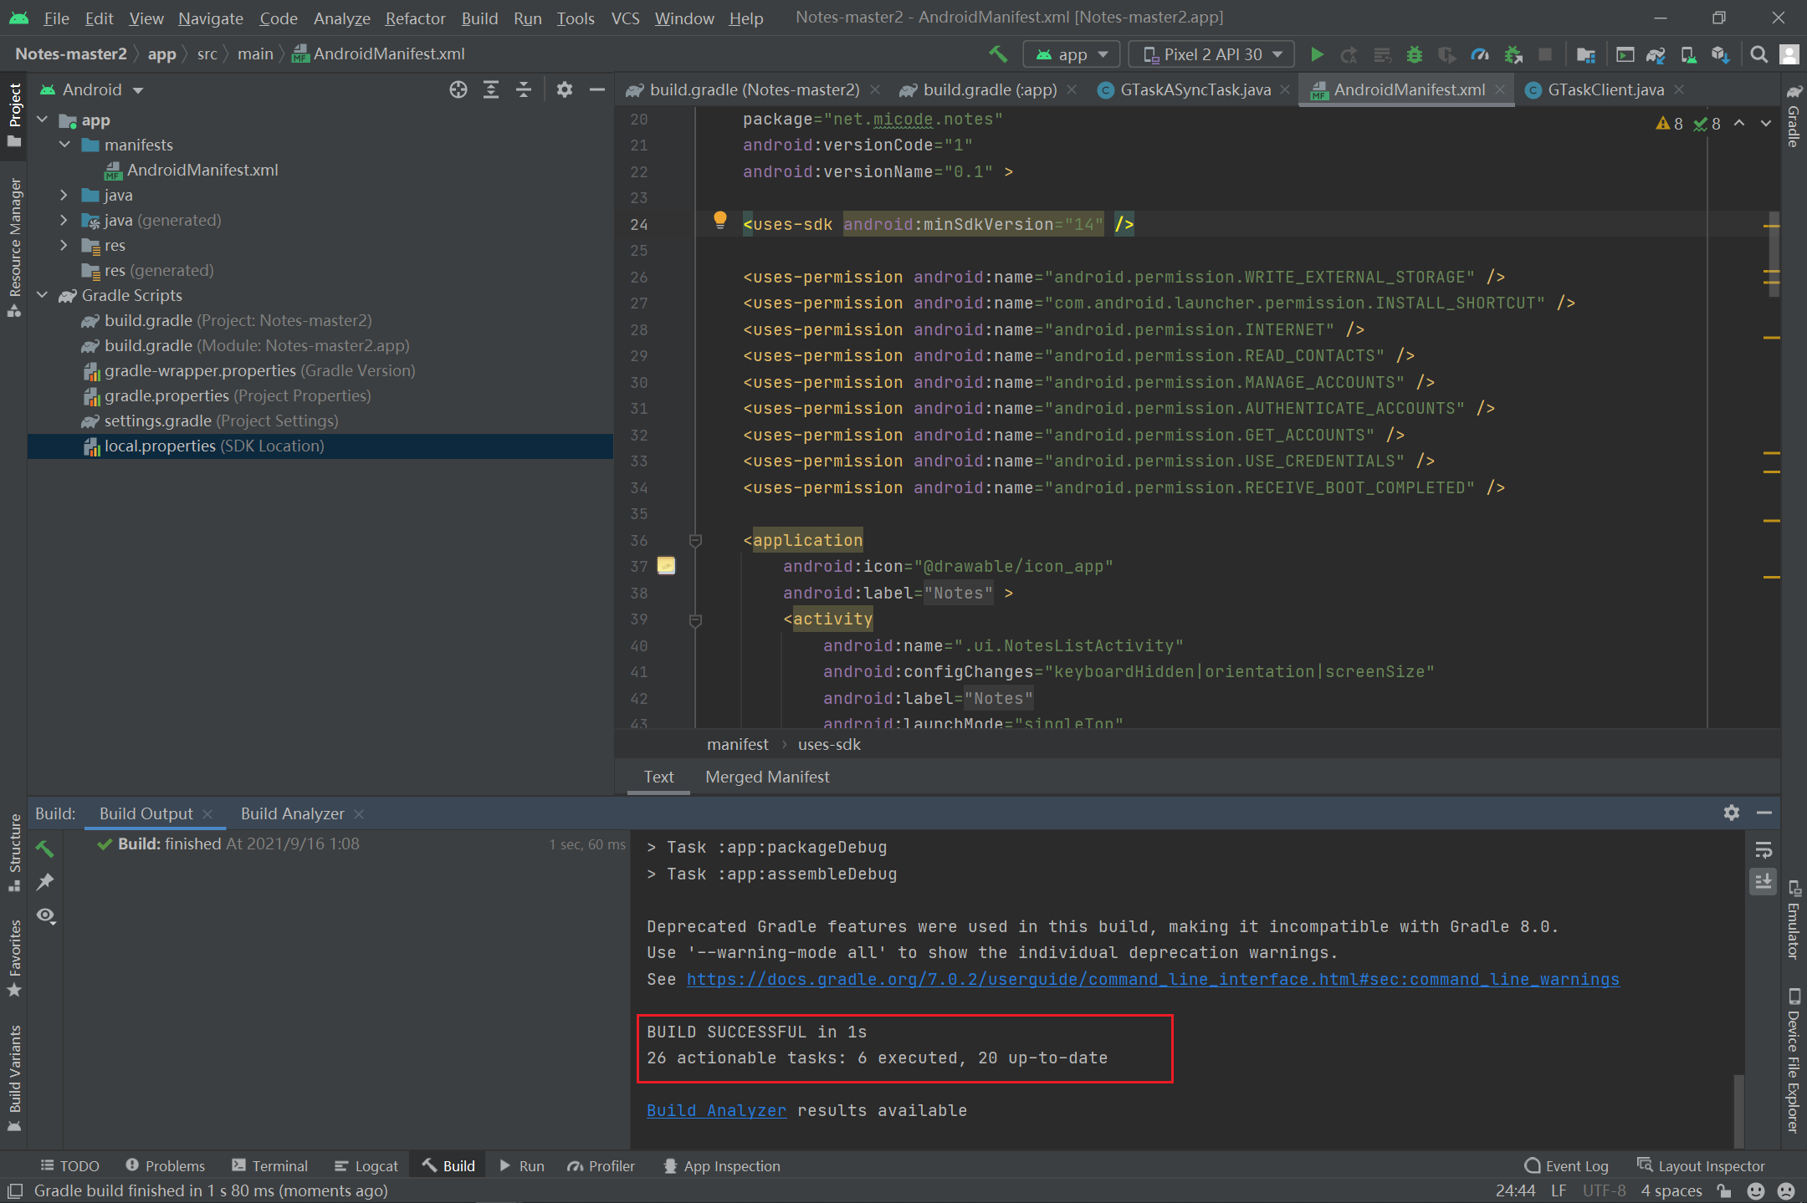Click the Make Project hammer icon

(x=998, y=54)
